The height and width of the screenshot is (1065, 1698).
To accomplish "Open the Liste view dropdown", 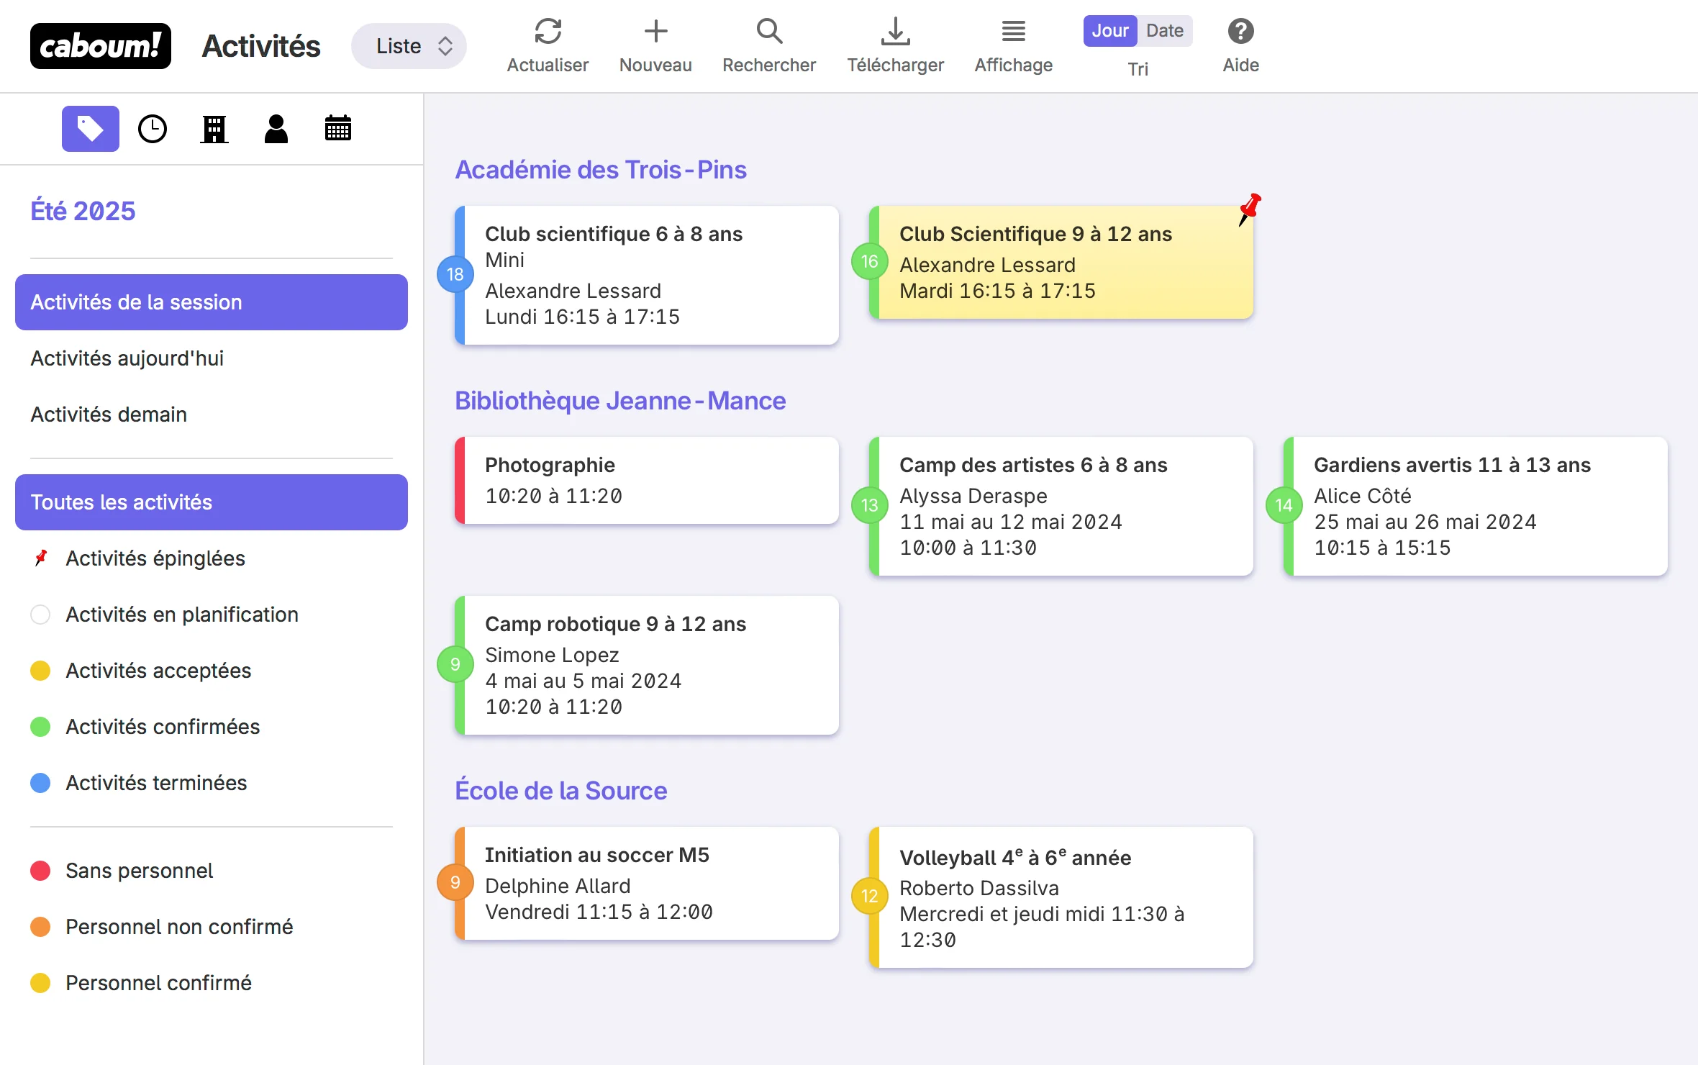I will click(x=409, y=46).
